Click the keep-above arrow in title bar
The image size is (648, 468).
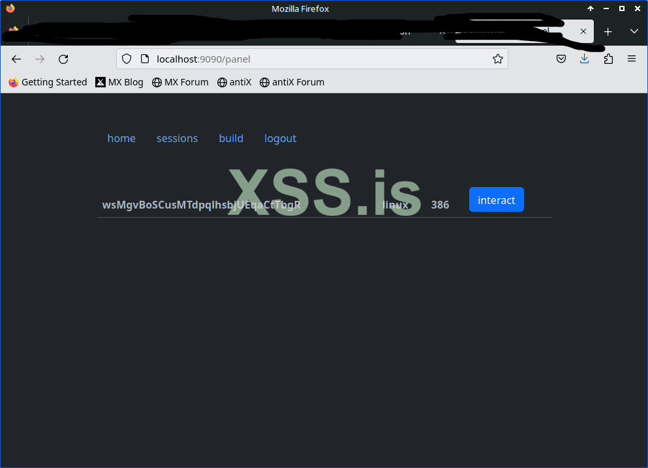[x=590, y=8]
